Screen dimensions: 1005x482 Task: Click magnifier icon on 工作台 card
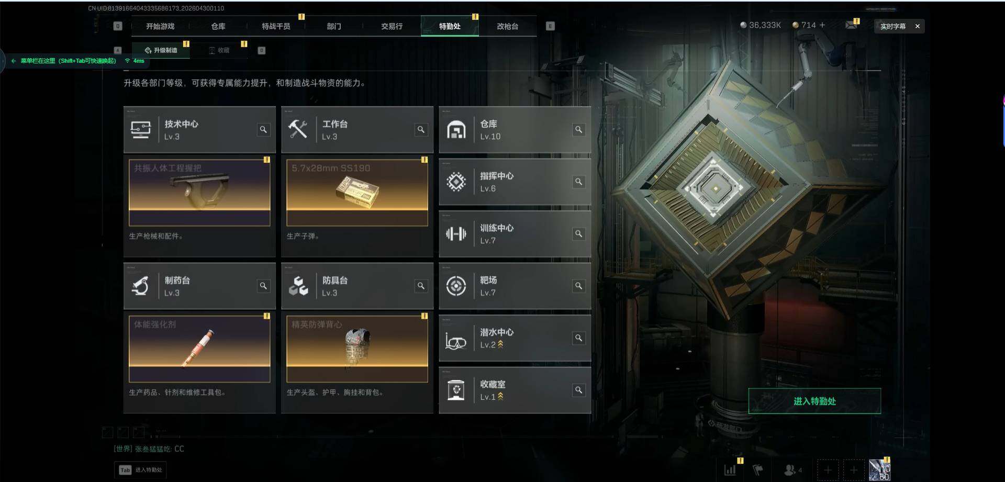click(x=421, y=129)
